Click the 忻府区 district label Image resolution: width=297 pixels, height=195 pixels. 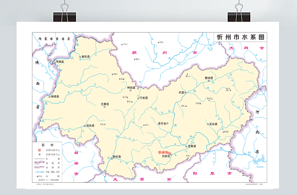(166, 156)
